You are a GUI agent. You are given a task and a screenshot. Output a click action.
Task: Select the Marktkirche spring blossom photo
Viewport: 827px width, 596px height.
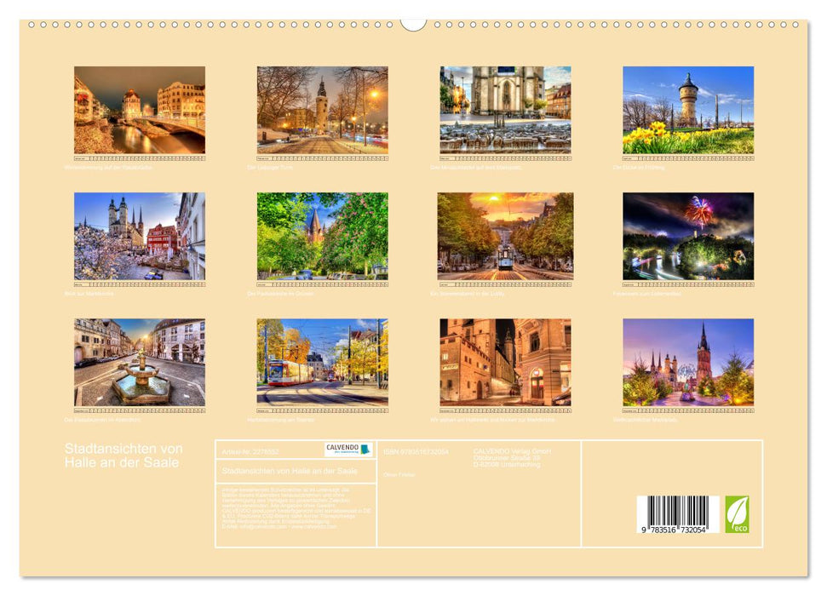point(139,236)
